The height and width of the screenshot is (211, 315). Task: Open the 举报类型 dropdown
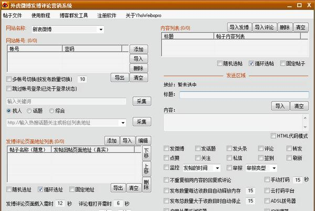(278, 168)
